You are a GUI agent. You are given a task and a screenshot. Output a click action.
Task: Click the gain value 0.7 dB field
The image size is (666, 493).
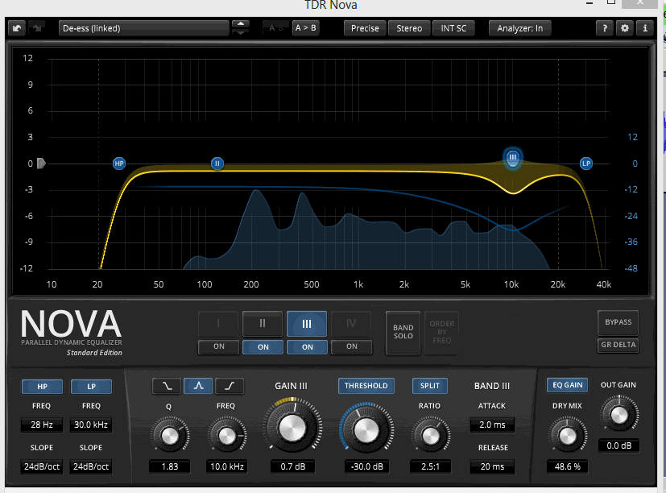[292, 466]
